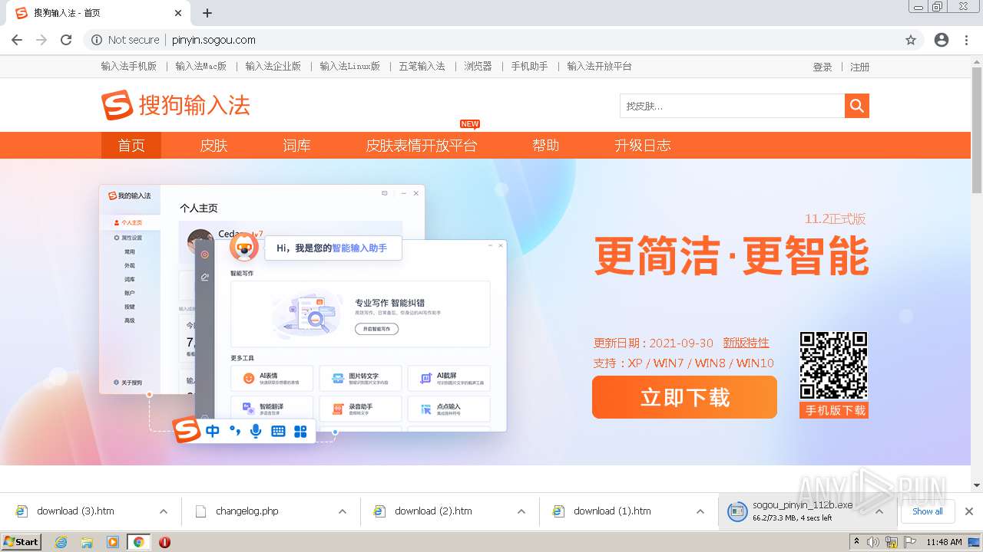
Task: Click the Chrome taskbar icon
Action: pyautogui.click(x=138, y=542)
